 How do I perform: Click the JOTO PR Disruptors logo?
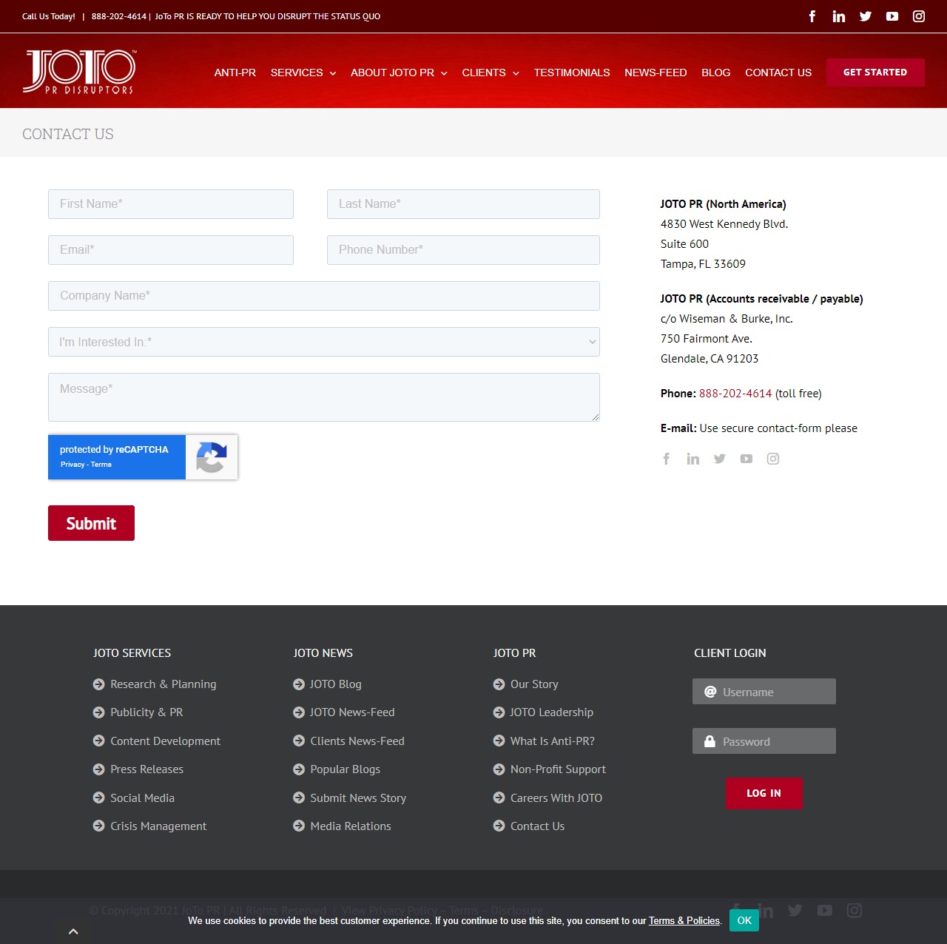point(80,70)
